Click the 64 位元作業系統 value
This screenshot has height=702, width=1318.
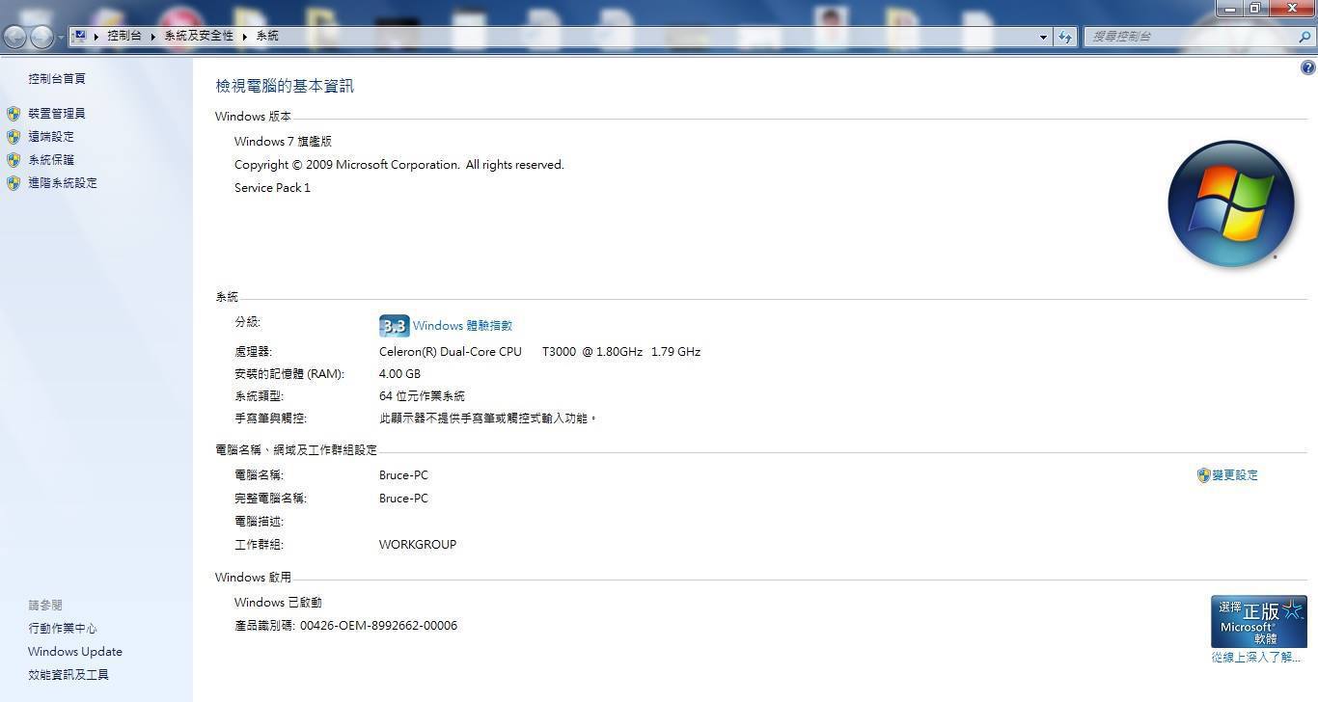[x=422, y=395]
